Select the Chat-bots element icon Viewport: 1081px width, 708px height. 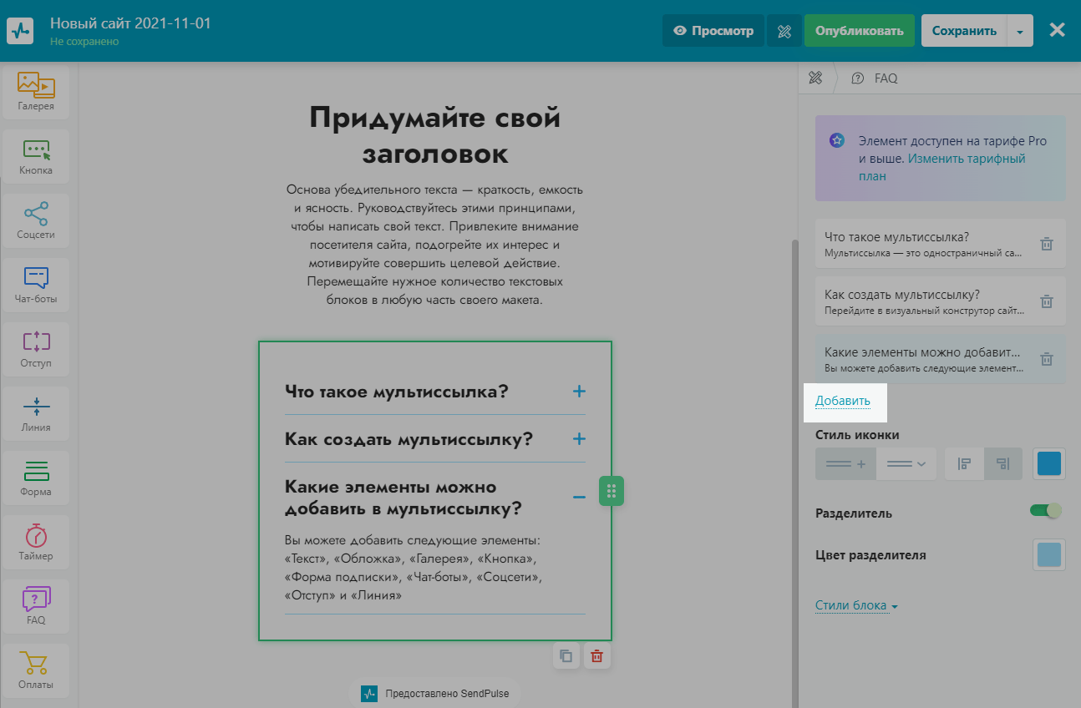coord(36,284)
